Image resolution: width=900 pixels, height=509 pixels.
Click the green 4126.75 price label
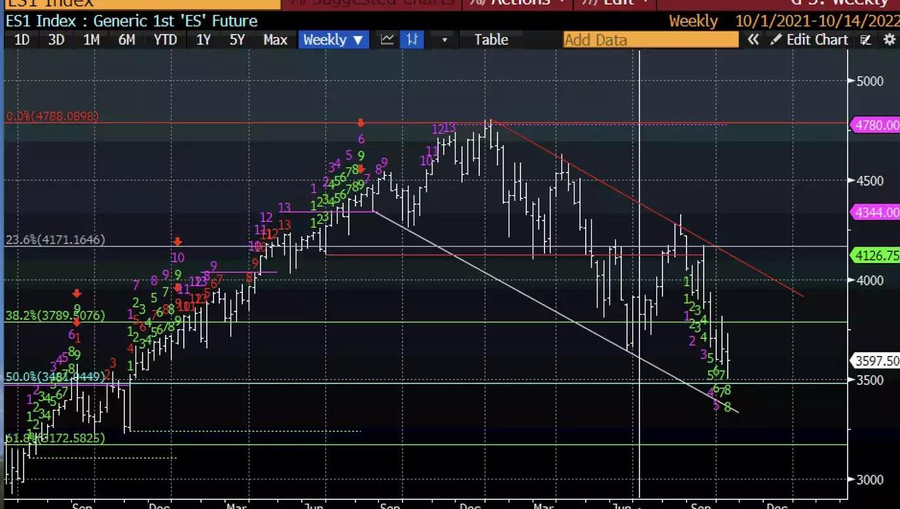pyautogui.click(x=874, y=255)
